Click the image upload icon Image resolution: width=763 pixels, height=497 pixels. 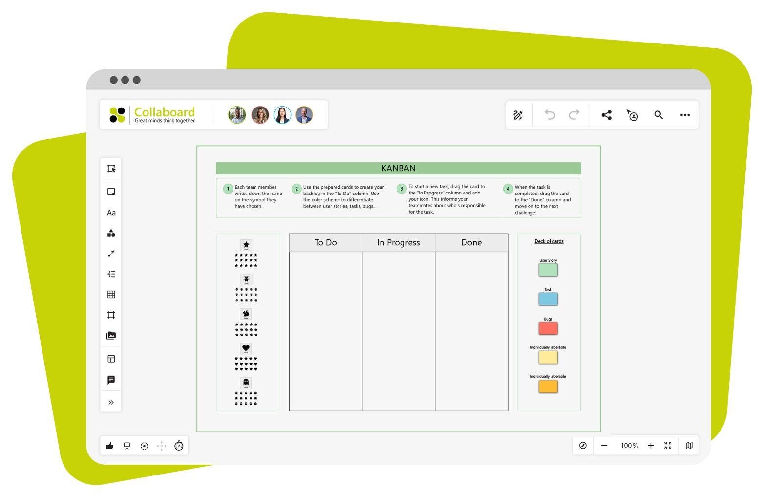tap(111, 336)
